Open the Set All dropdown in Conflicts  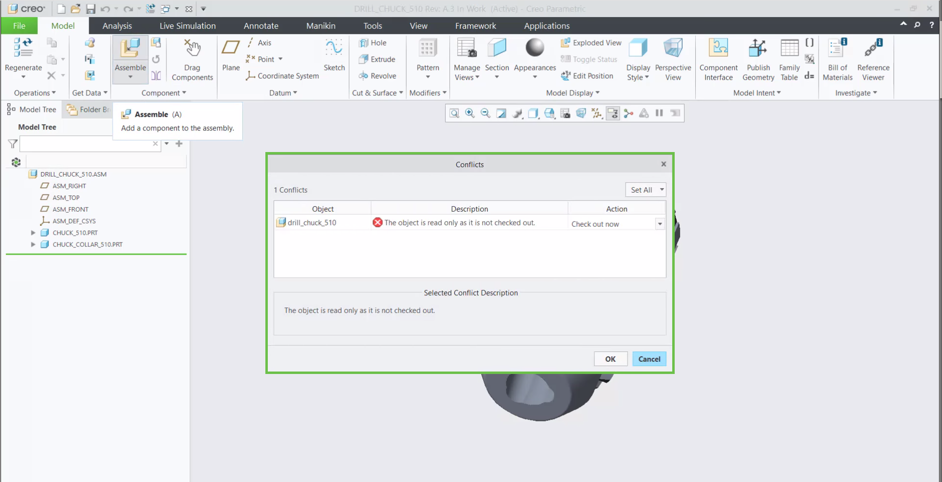(x=645, y=190)
